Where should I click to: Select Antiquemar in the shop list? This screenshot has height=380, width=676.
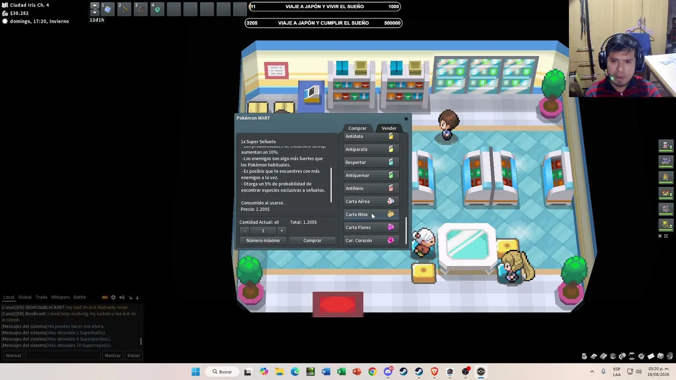click(370, 175)
